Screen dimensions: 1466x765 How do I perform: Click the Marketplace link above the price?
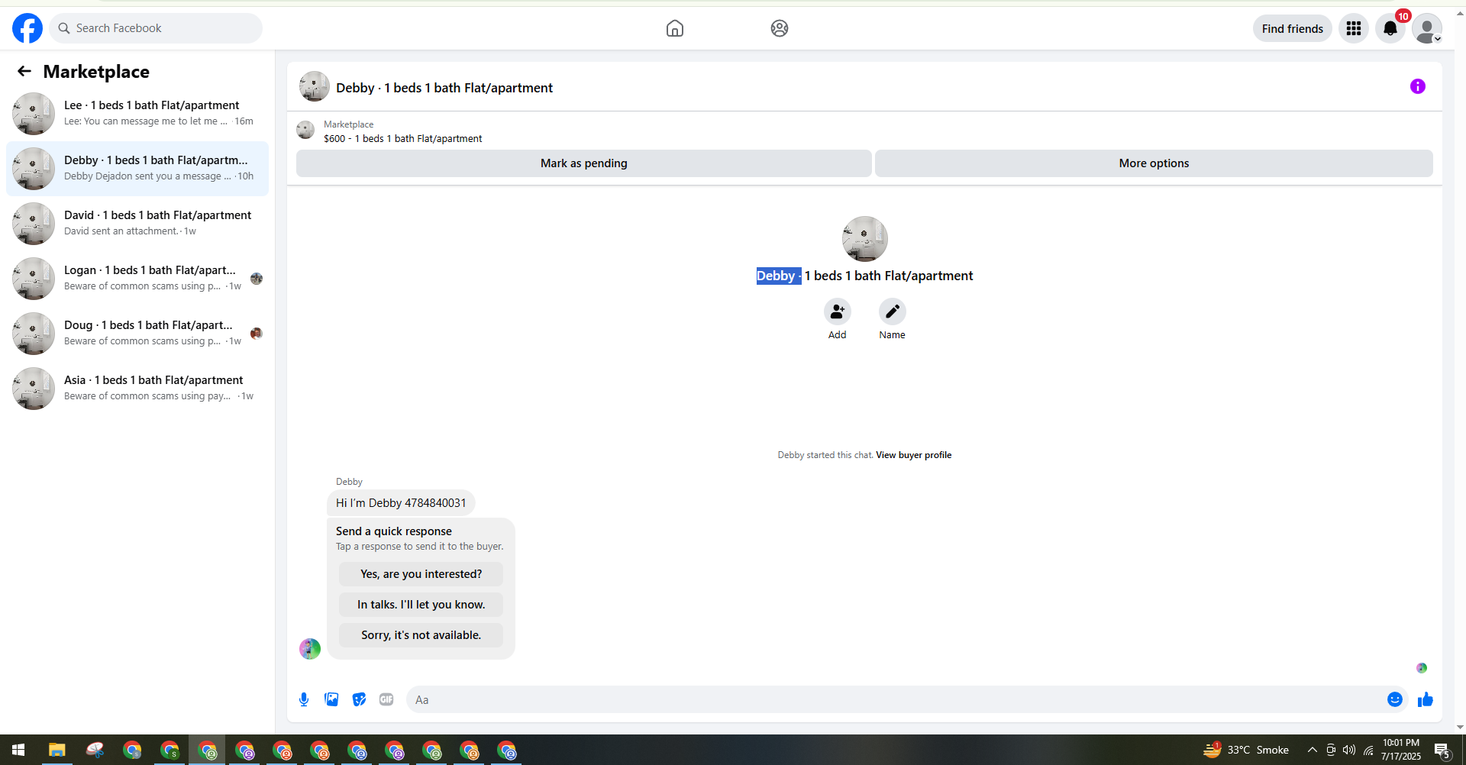[x=349, y=124]
